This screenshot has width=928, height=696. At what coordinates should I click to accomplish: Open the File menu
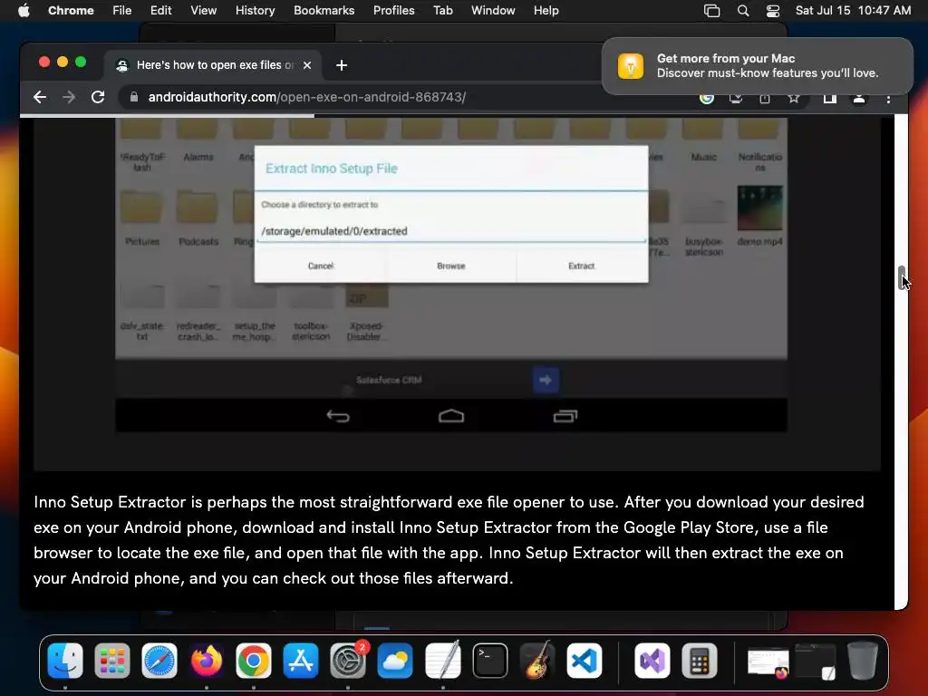tap(122, 11)
